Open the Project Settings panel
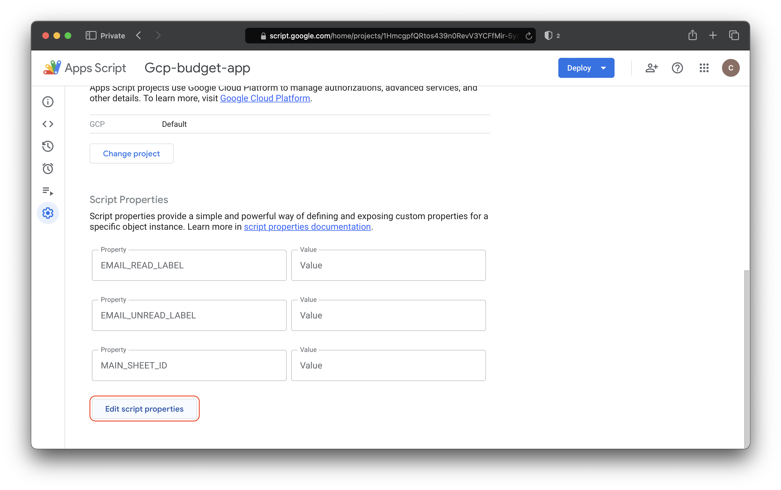 pyautogui.click(x=48, y=213)
